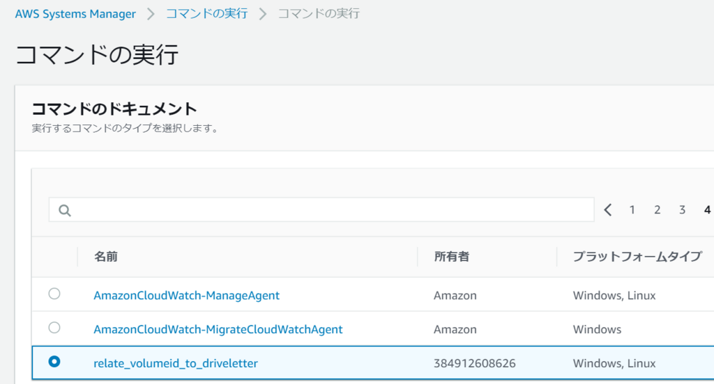Go to page 4 of documents
This screenshot has height=384, width=714.
click(x=707, y=209)
